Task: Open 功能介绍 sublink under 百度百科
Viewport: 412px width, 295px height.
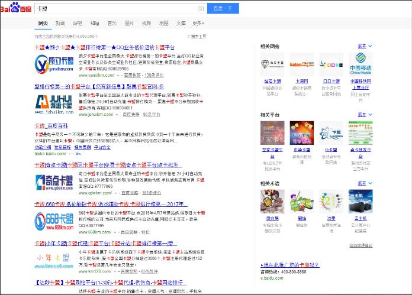Action: pyautogui.click(x=43, y=148)
